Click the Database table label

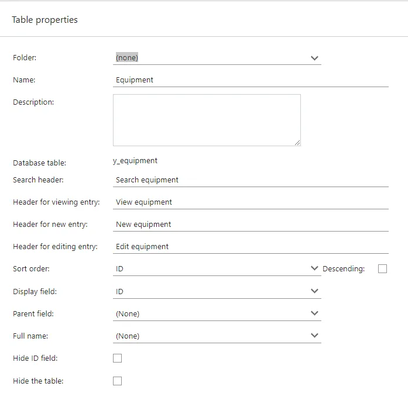(x=39, y=163)
